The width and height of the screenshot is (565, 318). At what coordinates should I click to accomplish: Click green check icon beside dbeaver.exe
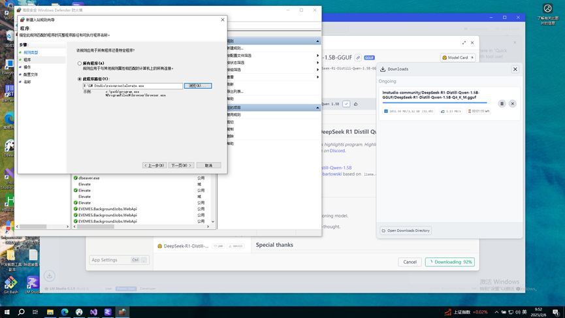coord(76,178)
